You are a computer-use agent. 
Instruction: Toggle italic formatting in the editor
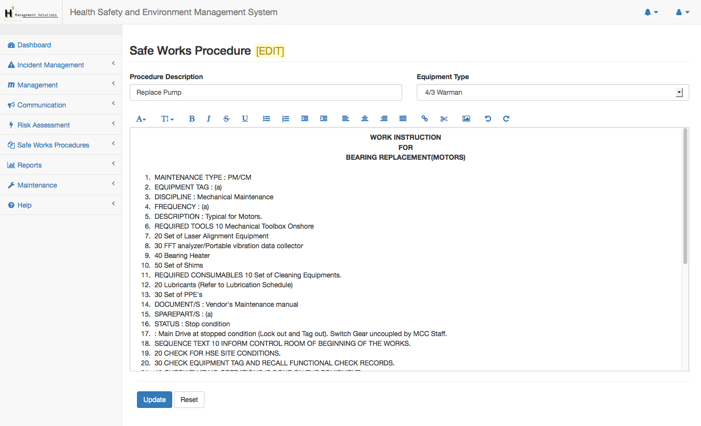pyautogui.click(x=208, y=119)
